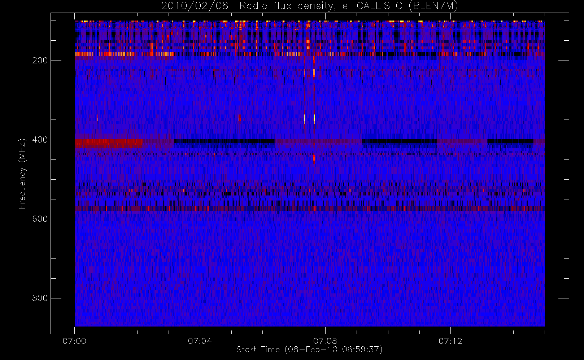This screenshot has width=584, height=360.
Task: Click the 07:08 time tick label
Action: 325,341
